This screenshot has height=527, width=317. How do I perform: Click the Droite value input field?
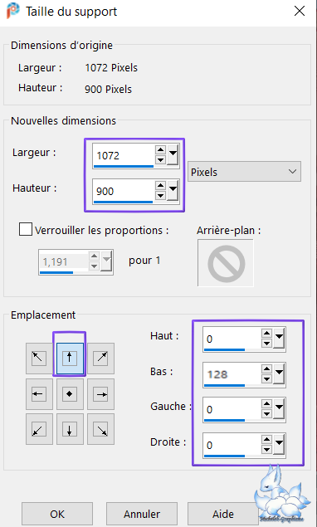(232, 445)
